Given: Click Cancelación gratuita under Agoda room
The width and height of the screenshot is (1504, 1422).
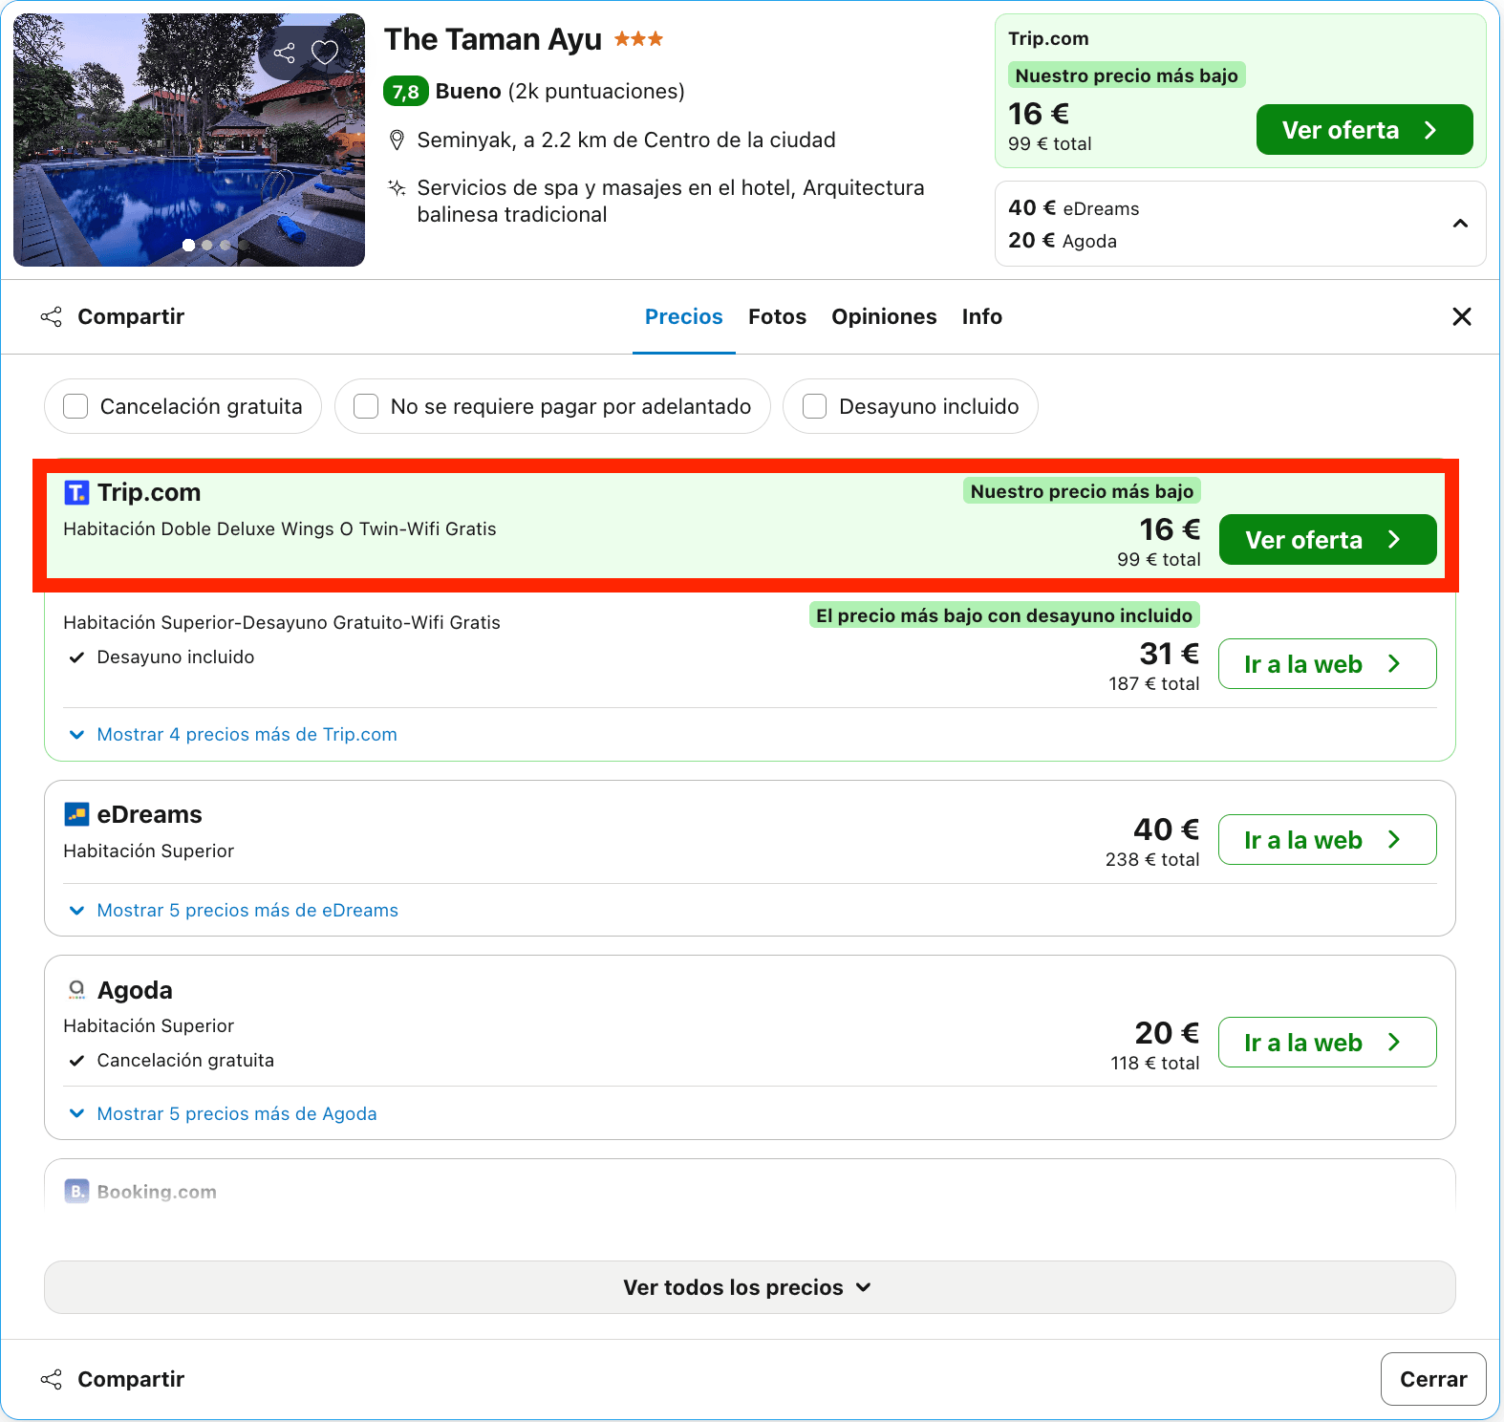Looking at the screenshot, I should coord(185,1060).
